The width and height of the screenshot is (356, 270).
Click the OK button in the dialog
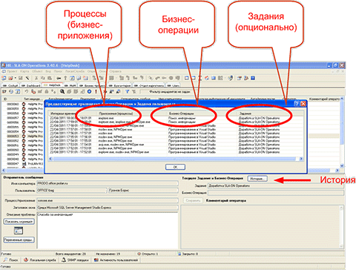pyautogui.click(x=175, y=167)
